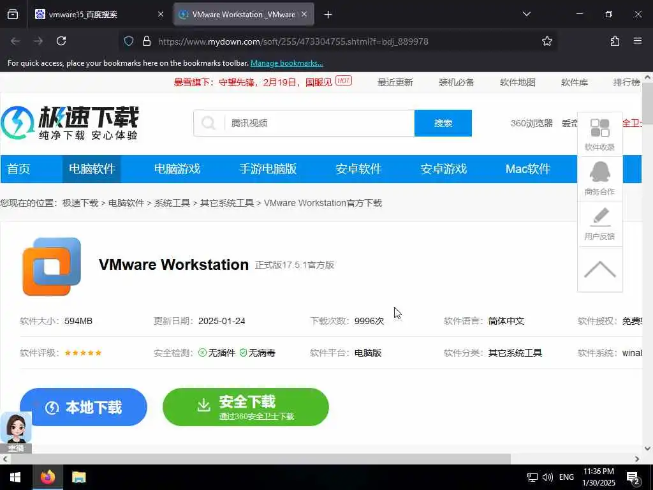Open the Manage bookmarks link
The image size is (653, 490).
[286, 63]
